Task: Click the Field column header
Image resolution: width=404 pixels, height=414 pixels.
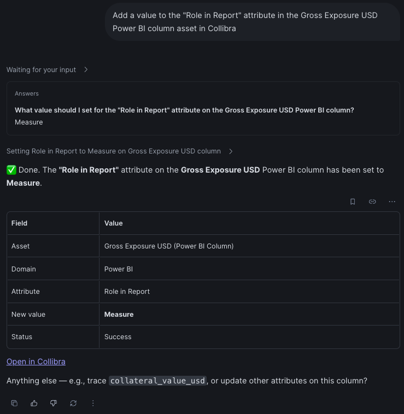Action: coord(19,223)
